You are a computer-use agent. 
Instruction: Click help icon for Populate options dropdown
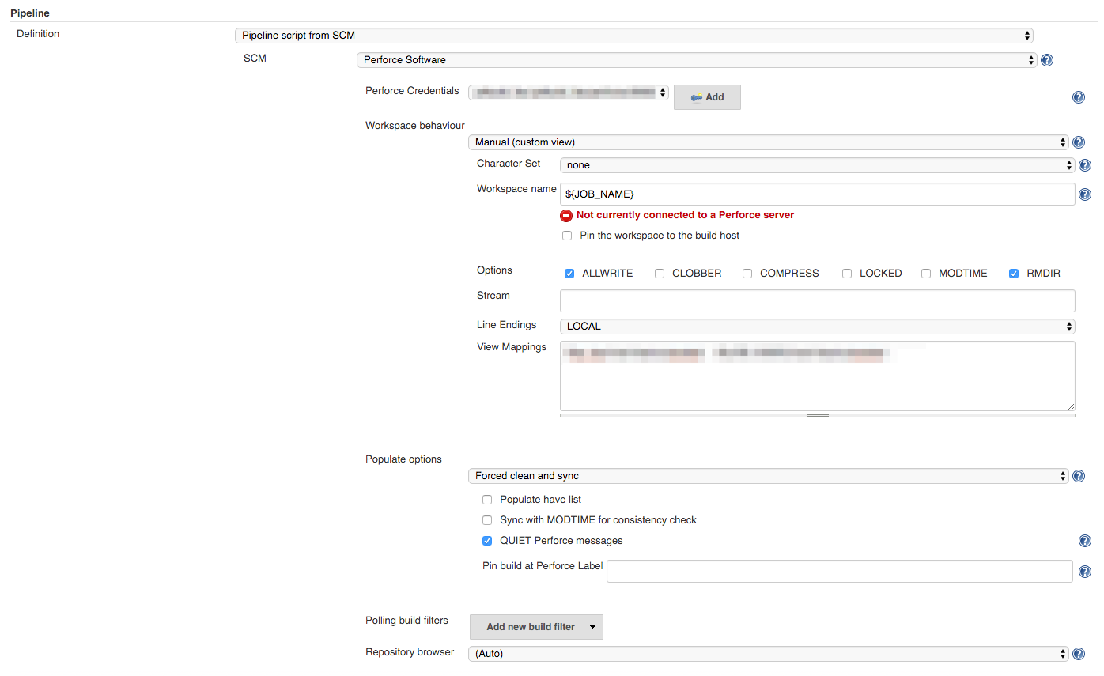pyautogui.click(x=1079, y=476)
